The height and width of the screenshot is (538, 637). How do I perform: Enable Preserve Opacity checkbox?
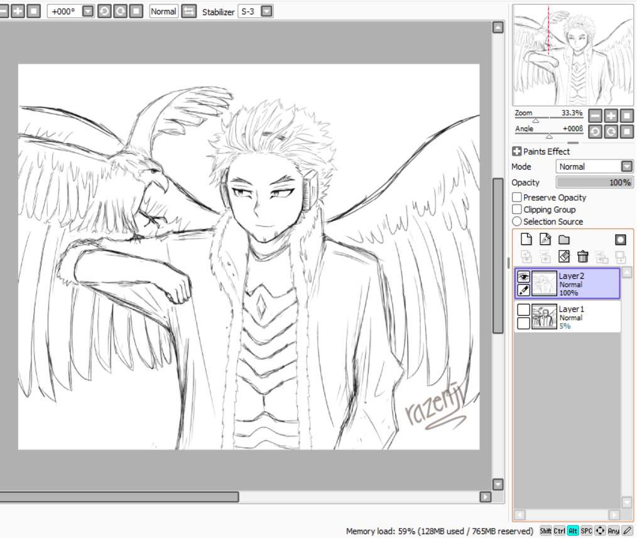(517, 197)
